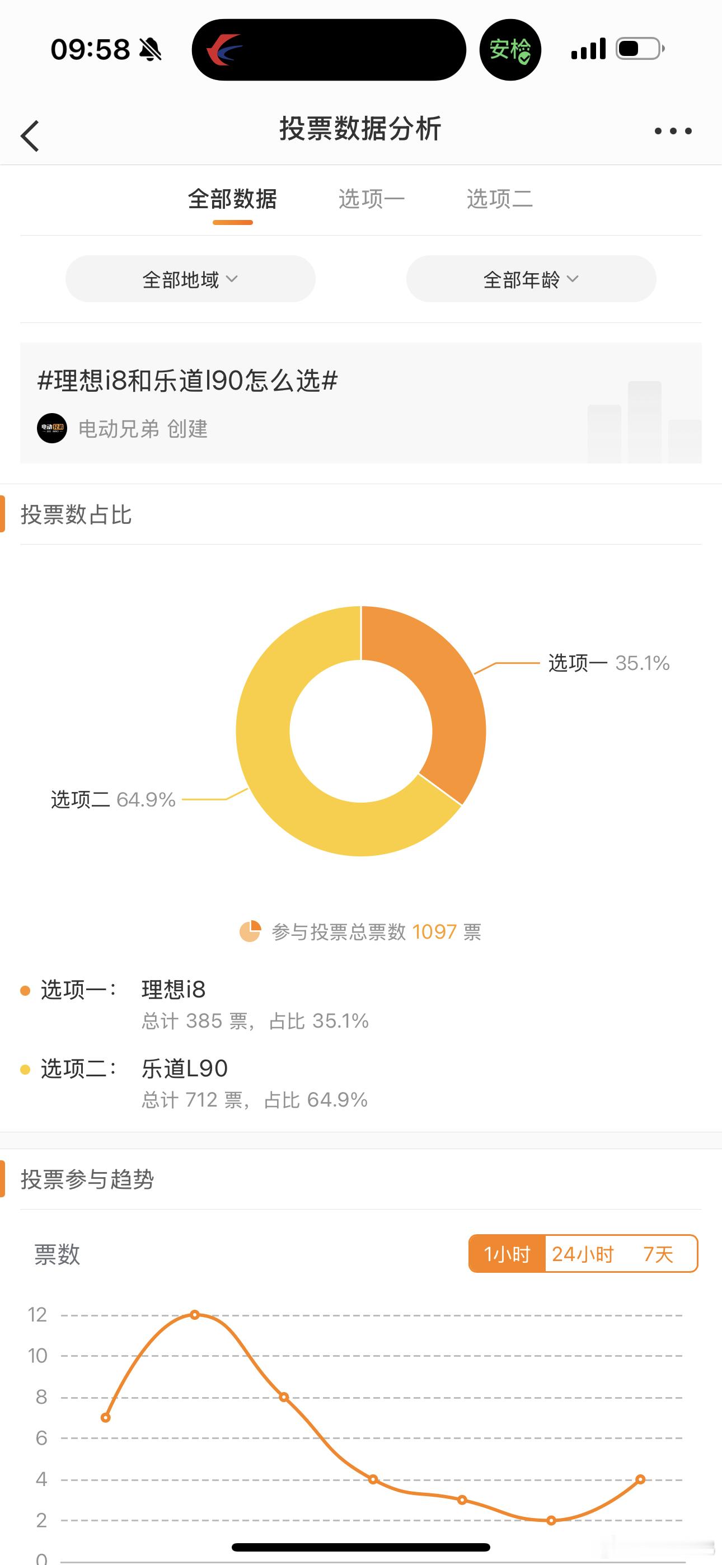The width and height of the screenshot is (722, 1565).
Task: Tap the orange 选项一 legend dot
Action: (x=25, y=990)
